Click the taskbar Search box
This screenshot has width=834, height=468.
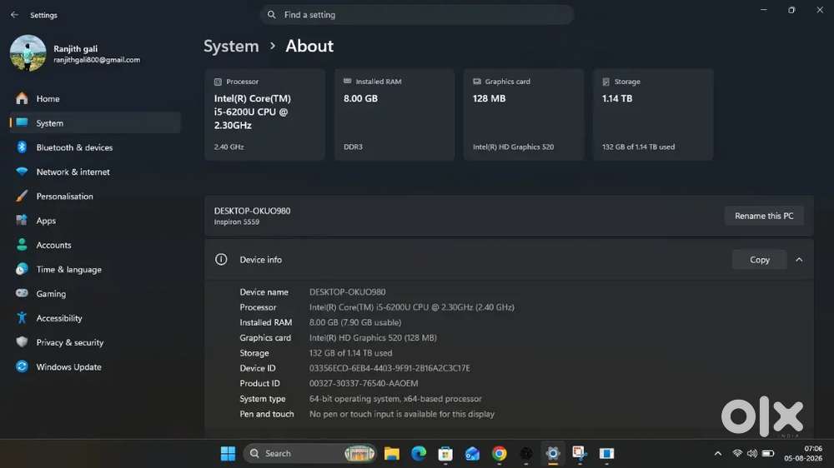click(310, 453)
